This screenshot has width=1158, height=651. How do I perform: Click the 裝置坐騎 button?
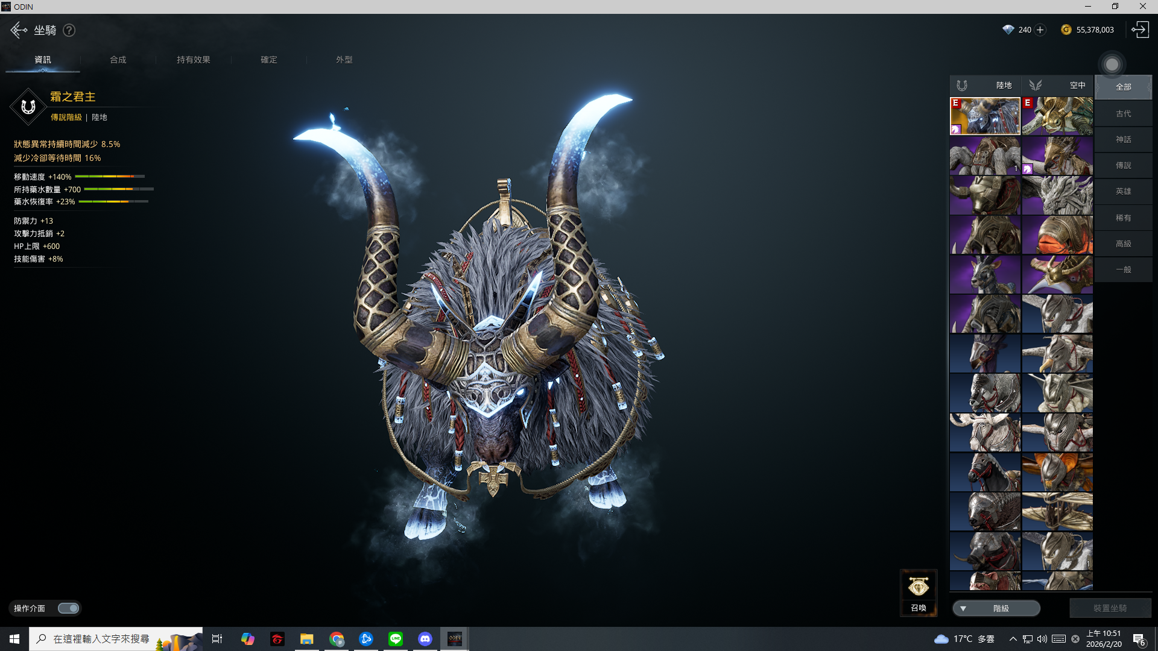pyautogui.click(x=1110, y=608)
